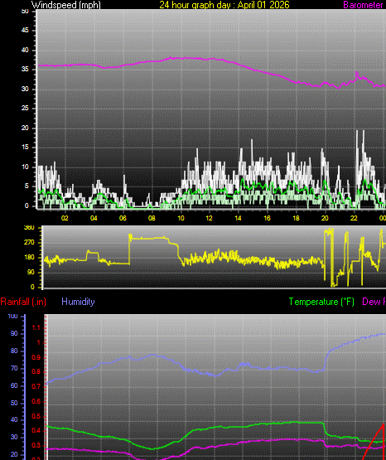Click the '0.4' rainfall axis value
The height and width of the screenshot is (460, 386).
tap(36, 431)
